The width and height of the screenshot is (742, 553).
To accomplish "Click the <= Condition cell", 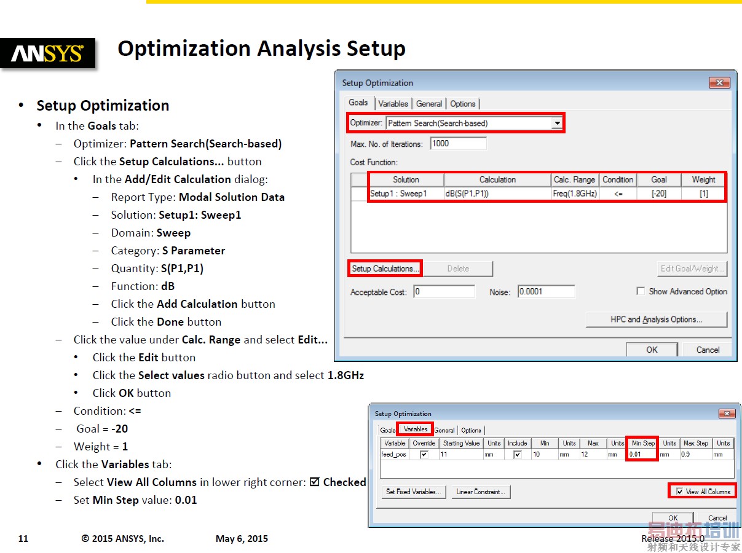I will 618,194.
